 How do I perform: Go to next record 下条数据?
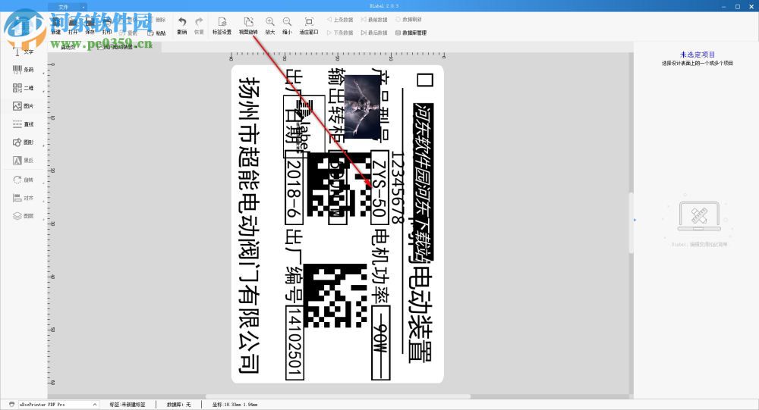tap(340, 33)
